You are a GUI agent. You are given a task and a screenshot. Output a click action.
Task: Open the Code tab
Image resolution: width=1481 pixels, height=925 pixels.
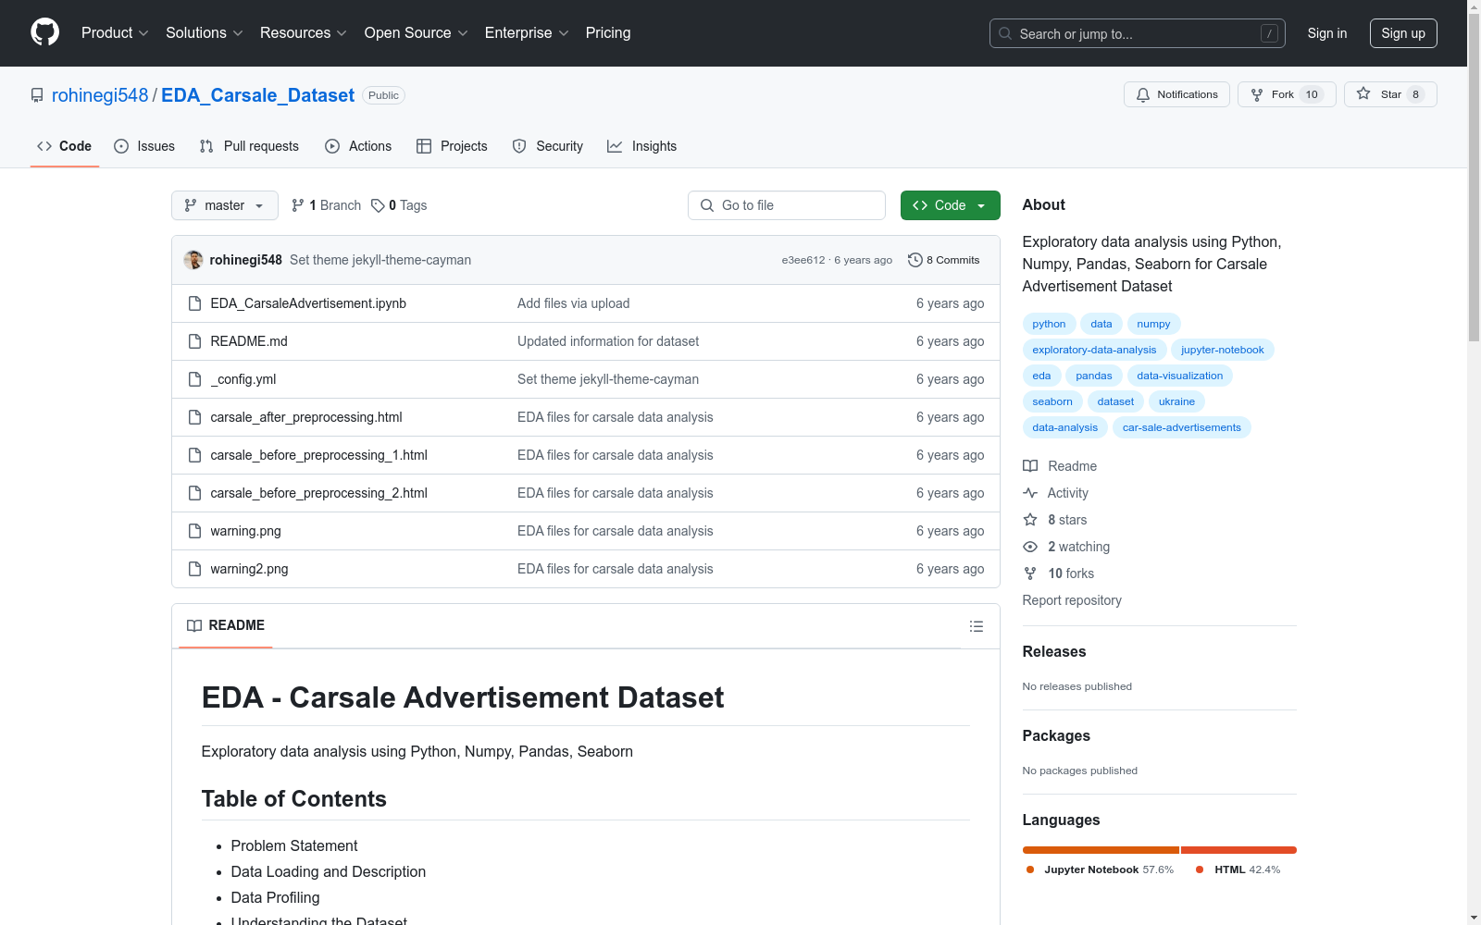pyautogui.click(x=65, y=146)
